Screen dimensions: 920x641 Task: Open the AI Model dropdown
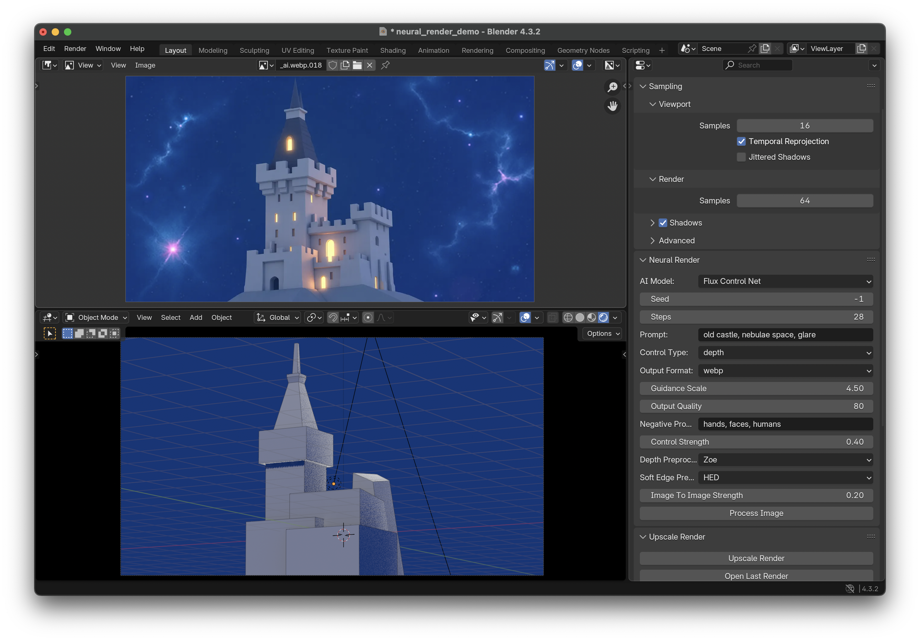(x=785, y=281)
